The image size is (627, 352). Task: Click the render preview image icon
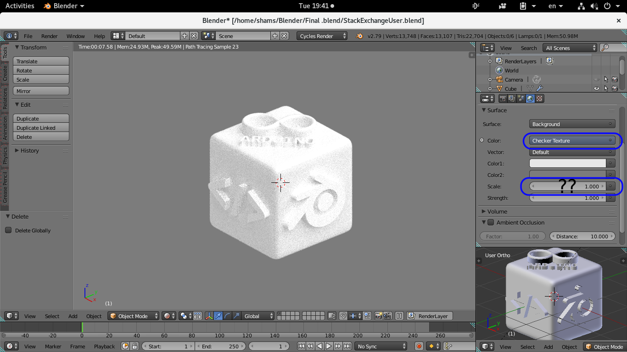click(379, 316)
